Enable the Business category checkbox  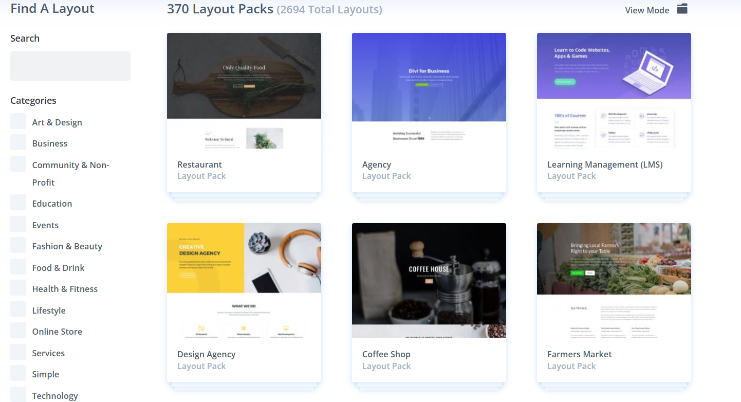(x=18, y=143)
